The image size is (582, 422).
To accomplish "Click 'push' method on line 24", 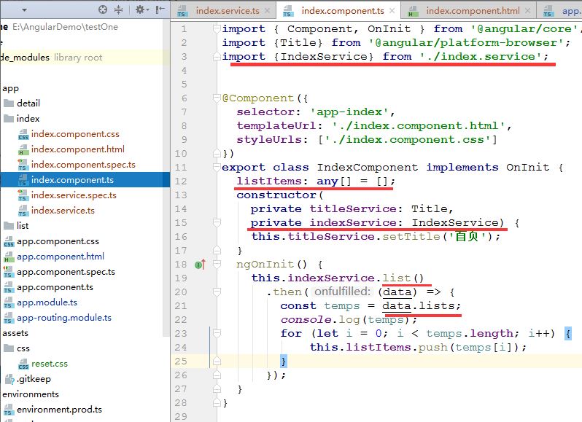I will coord(432,347).
